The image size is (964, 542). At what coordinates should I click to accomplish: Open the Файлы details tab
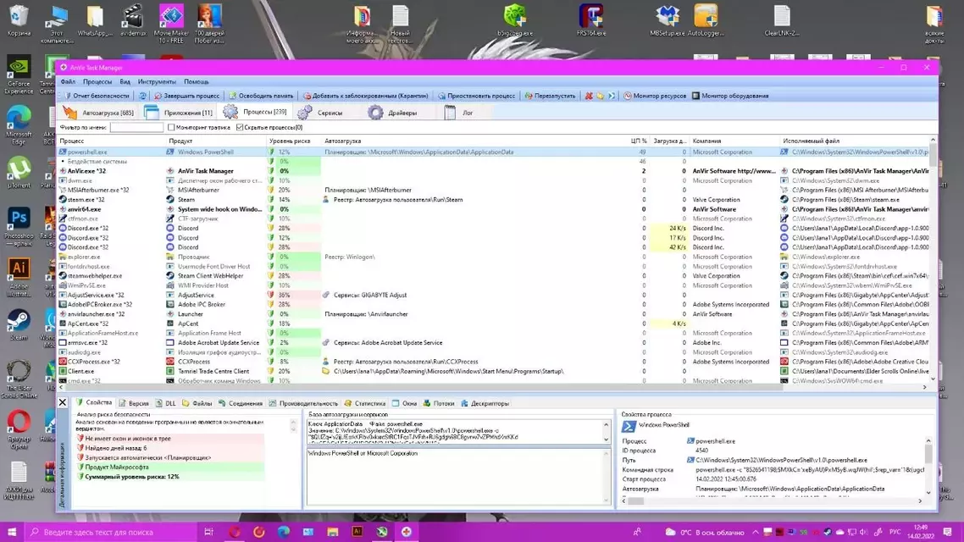coord(197,404)
